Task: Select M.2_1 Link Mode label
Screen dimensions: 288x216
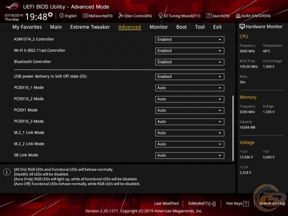Action: coord(29,133)
